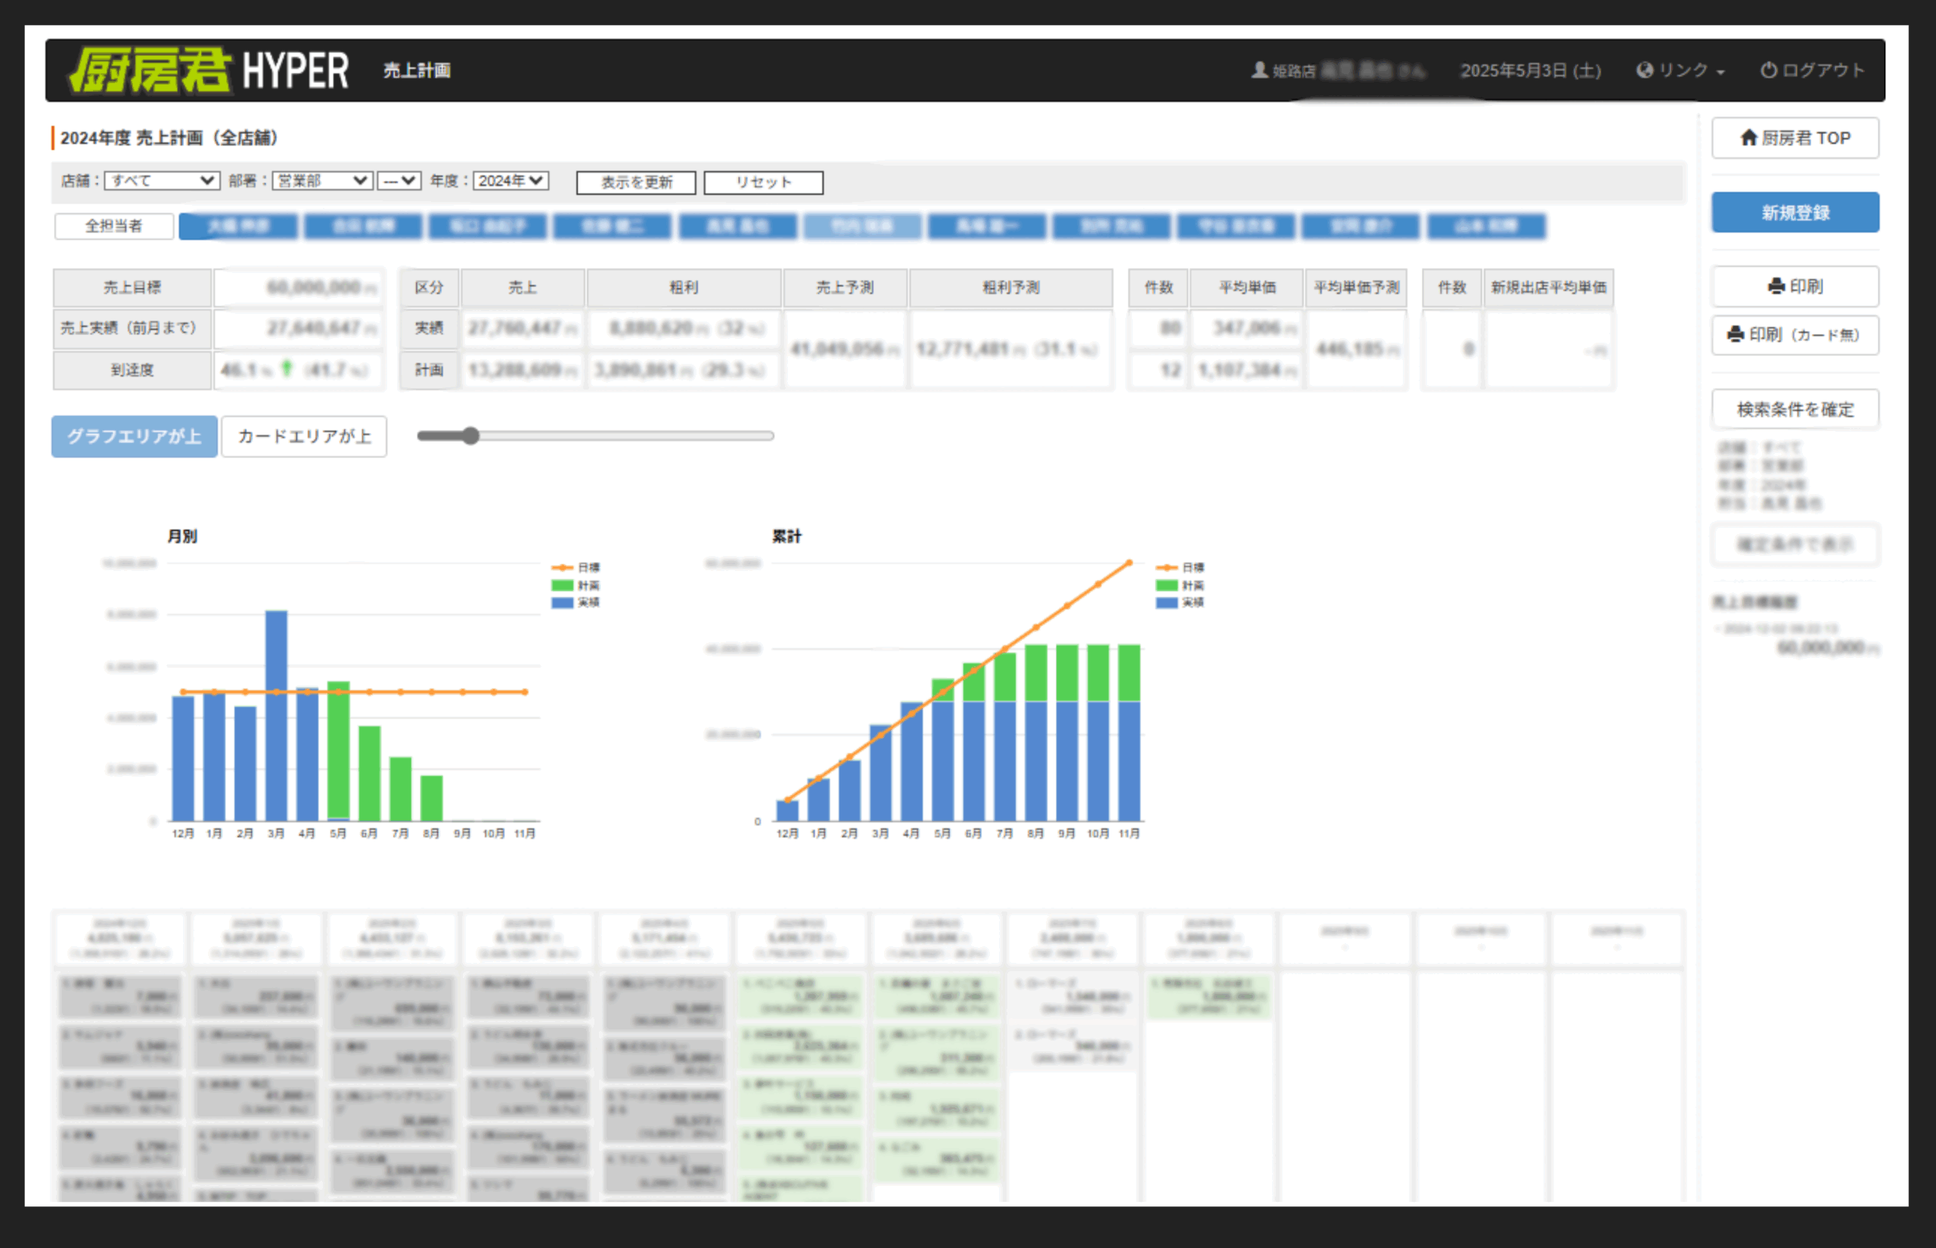Toggle グラフエリアが上 layout option
The width and height of the screenshot is (1936, 1248).
pos(135,436)
